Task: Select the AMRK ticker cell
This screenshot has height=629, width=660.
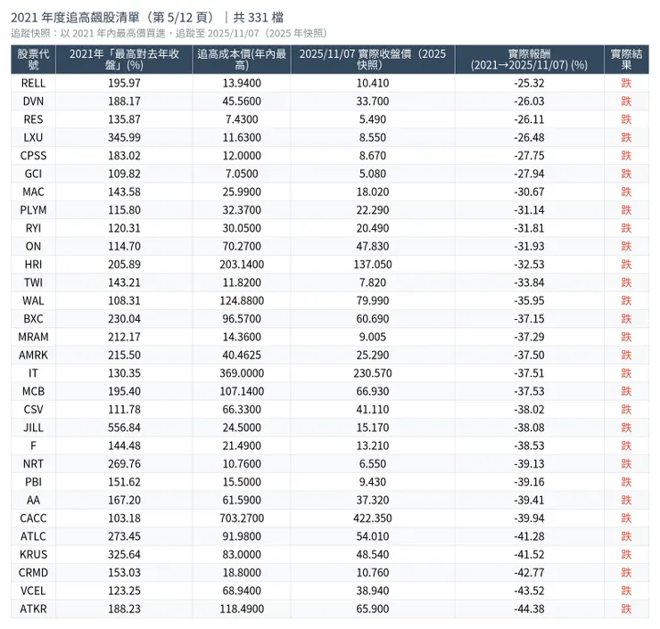Action: [x=33, y=355]
